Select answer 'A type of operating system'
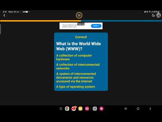 point(76,87)
